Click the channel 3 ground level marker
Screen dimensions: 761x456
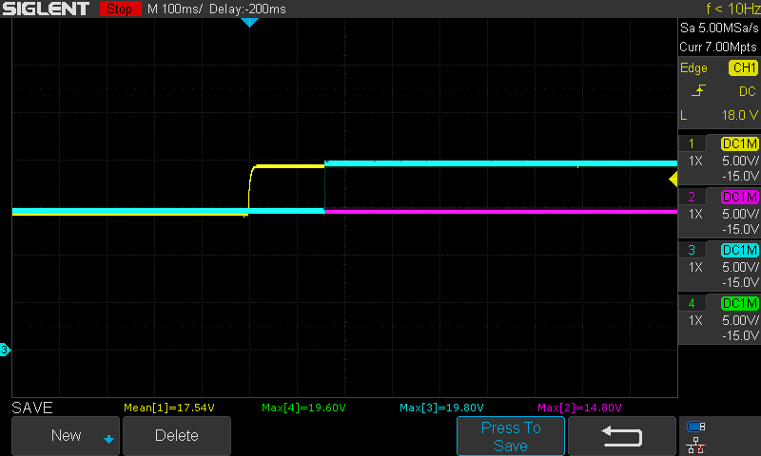click(x=5, y=350)
